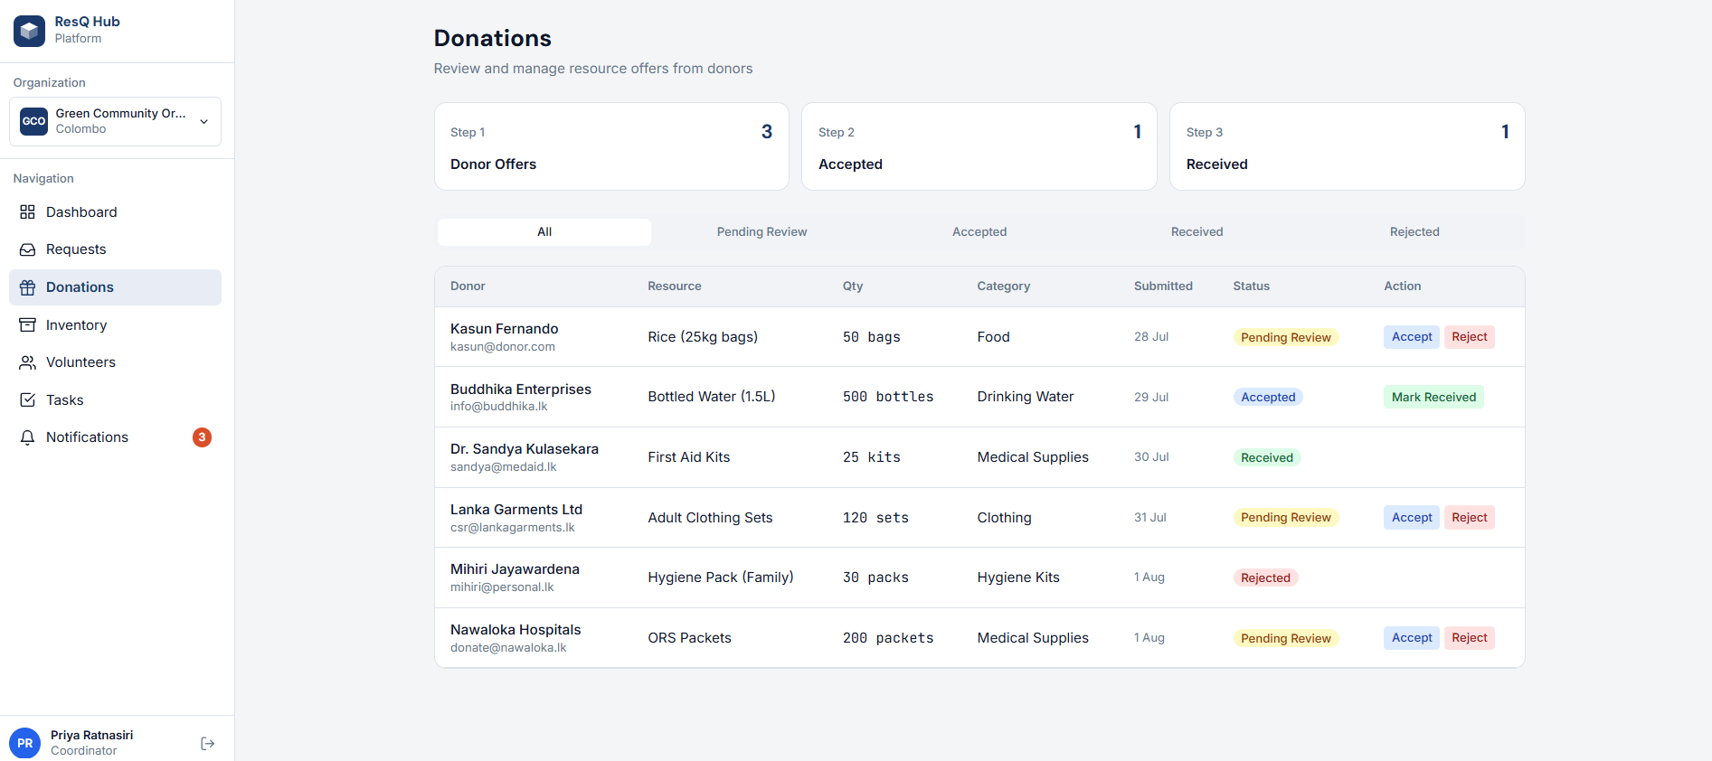The image size is (1712, 761).
Task: Switch to the Accepted tab
Action: (979, 232)
